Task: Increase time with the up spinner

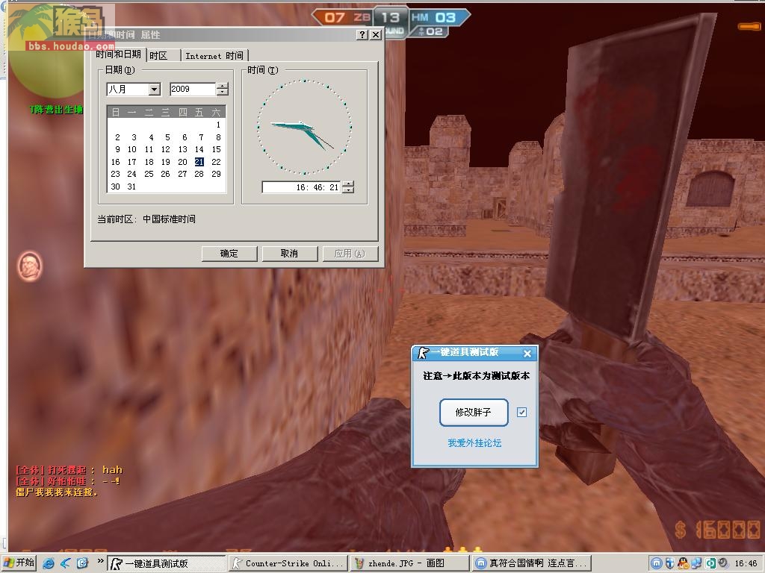Action: tap(348, 184)
